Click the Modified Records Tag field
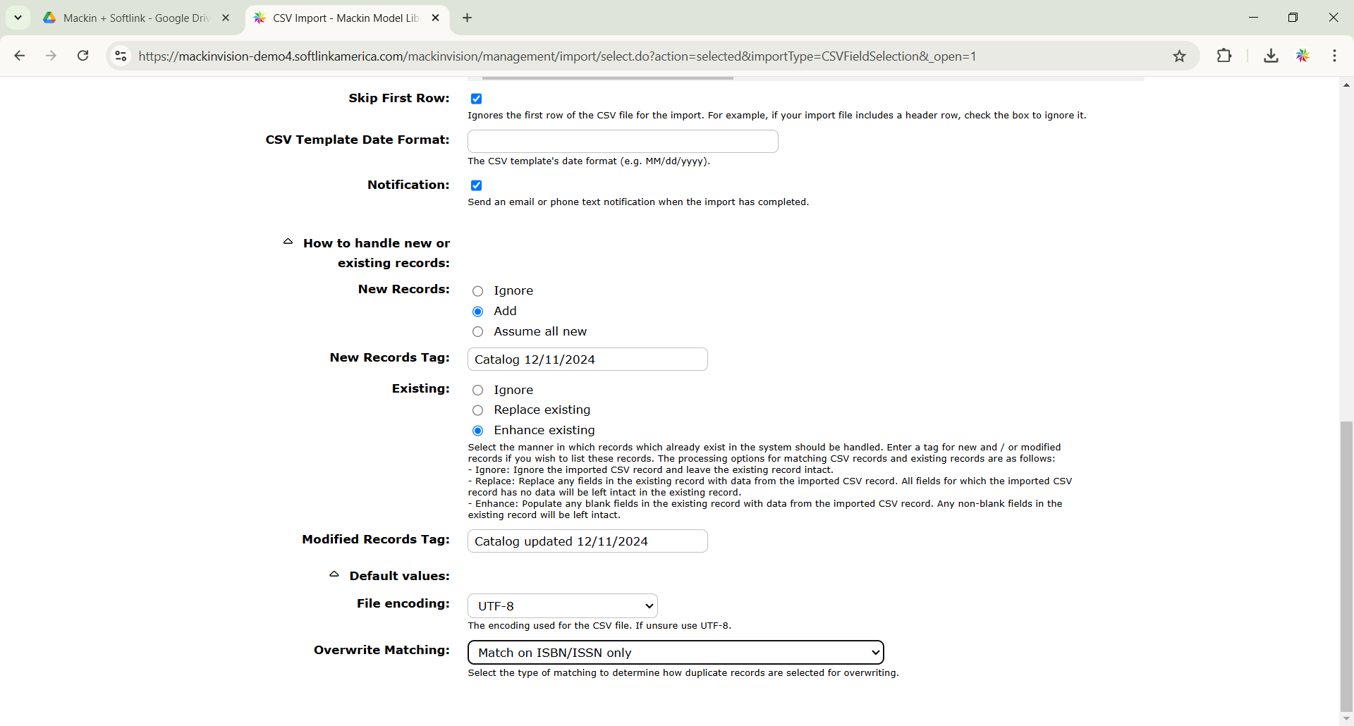 click(587, 541)
